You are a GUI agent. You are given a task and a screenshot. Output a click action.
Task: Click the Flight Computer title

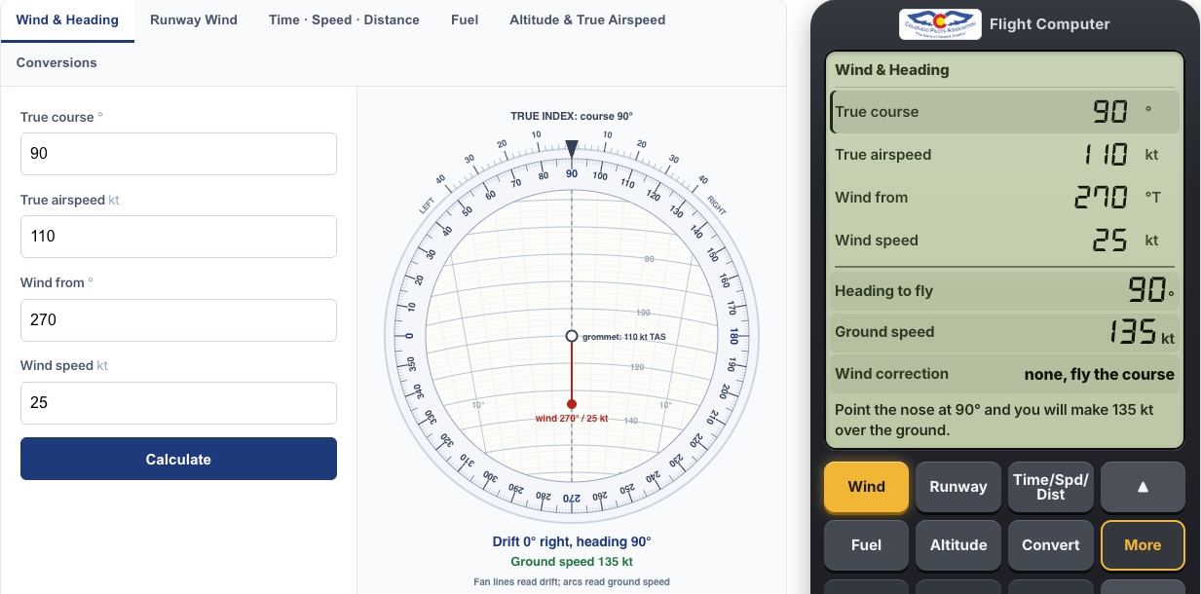pos(1049,24)
